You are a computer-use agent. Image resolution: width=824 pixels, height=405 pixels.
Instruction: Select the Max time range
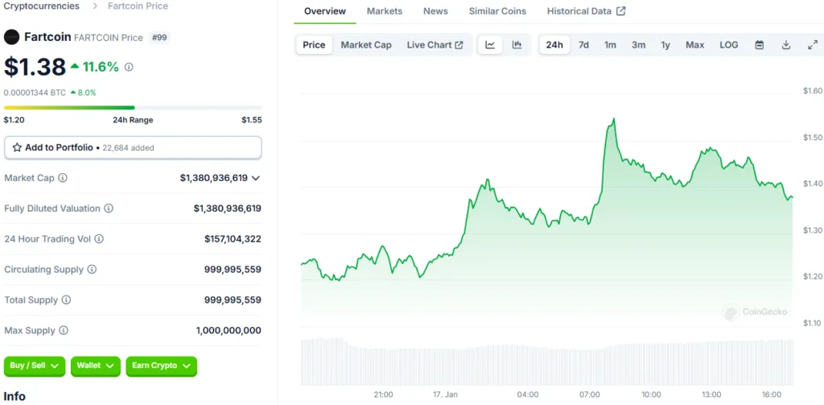pyautogui.click(x=694, y=45)
